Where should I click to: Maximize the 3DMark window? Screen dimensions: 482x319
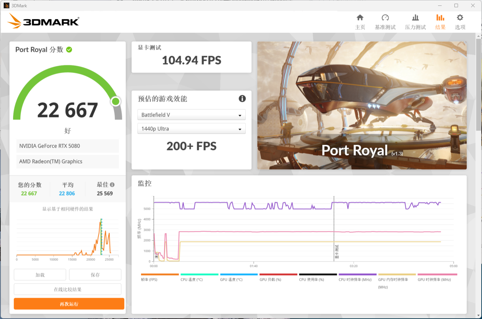coord(456,5)
